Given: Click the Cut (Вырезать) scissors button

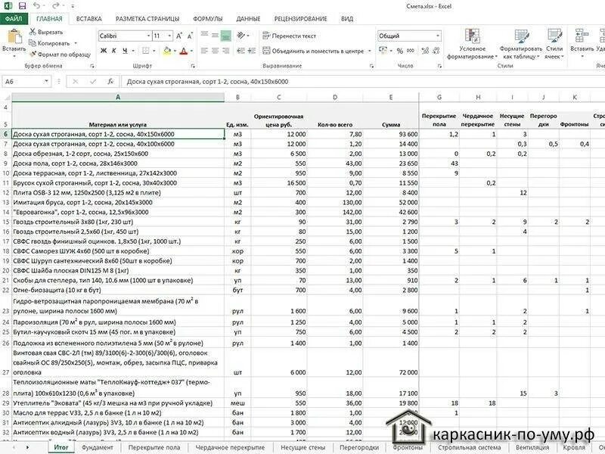Looking at the screenshot, I should (x=46, y=32).
